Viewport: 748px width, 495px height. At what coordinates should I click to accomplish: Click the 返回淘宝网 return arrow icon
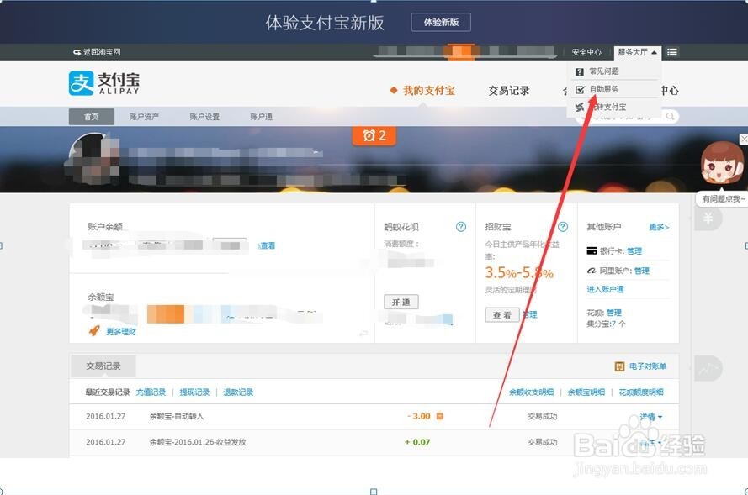(x=77, y=52)
